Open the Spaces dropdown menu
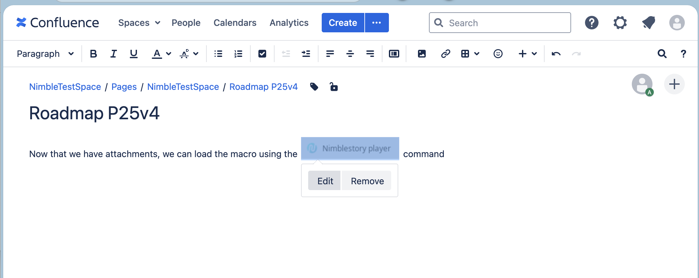 pyautogui.click(x=139, y=23)
